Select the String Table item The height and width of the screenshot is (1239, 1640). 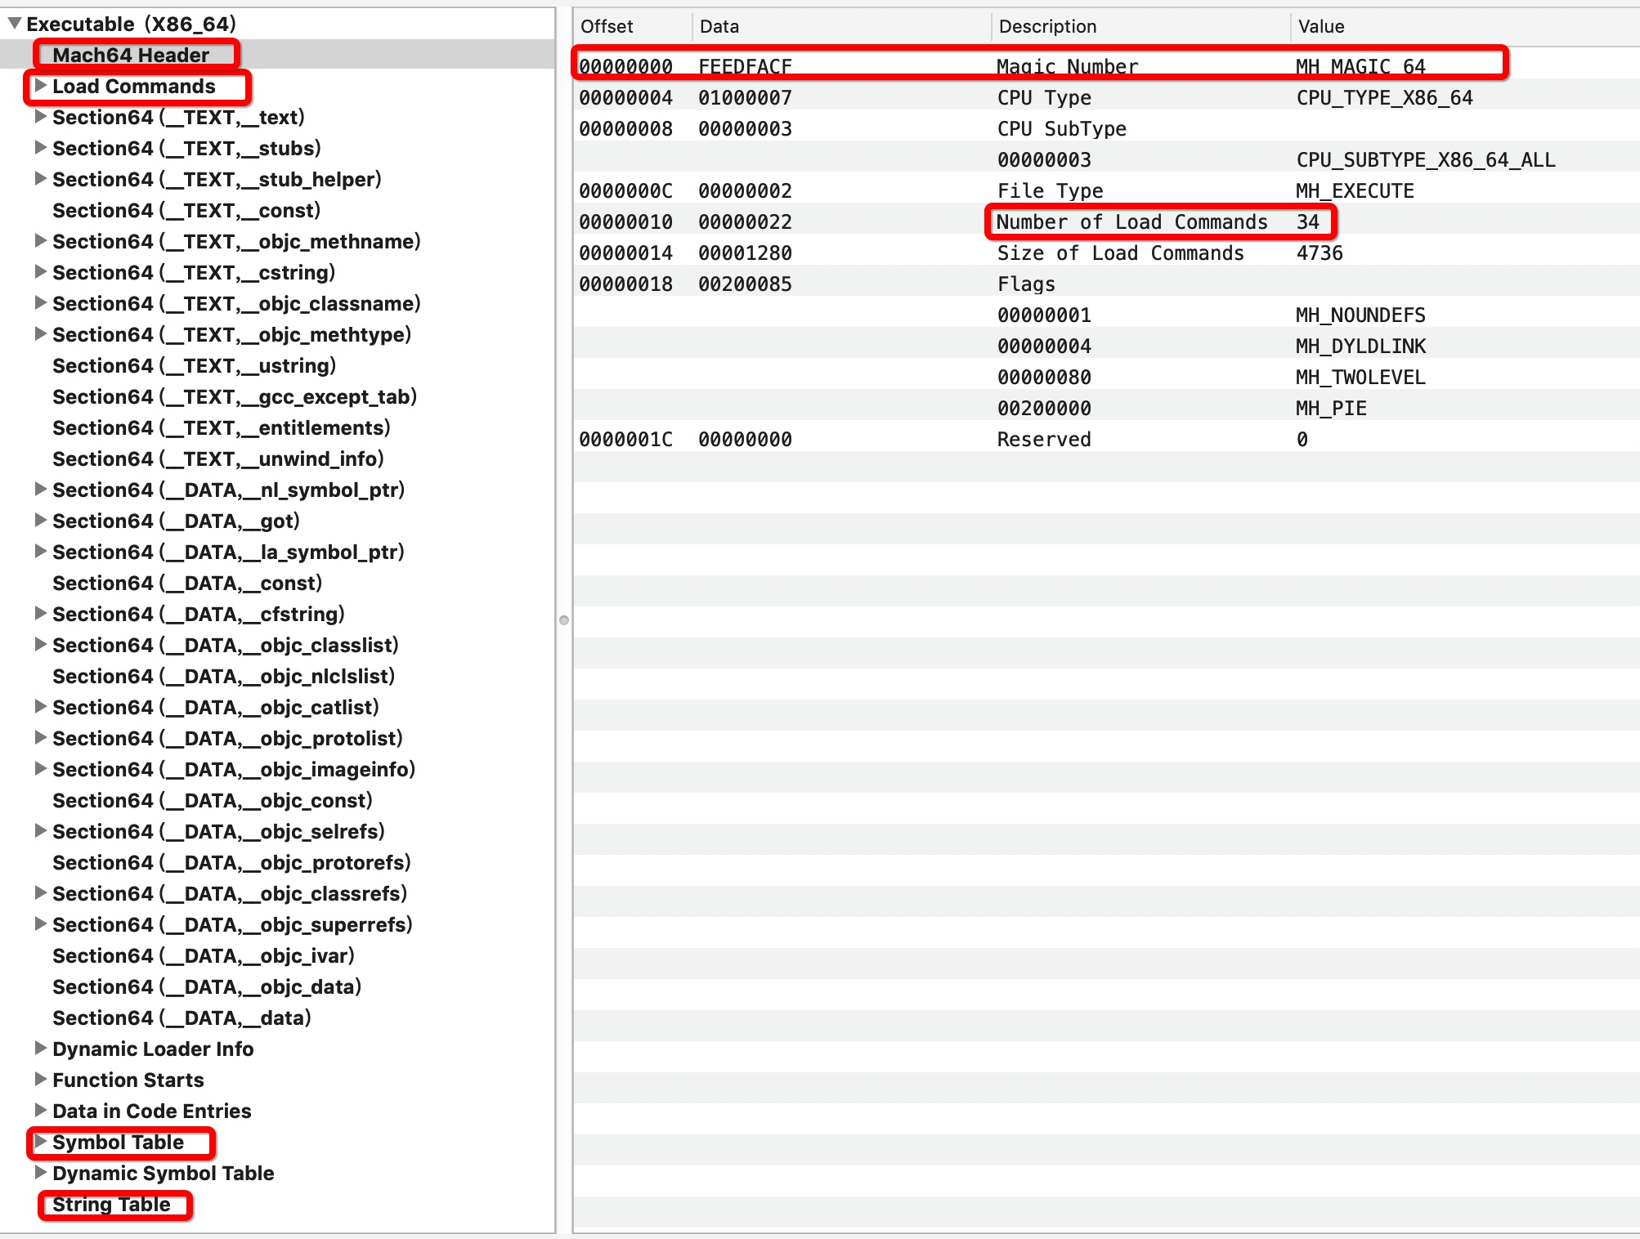pos(111,1204)
